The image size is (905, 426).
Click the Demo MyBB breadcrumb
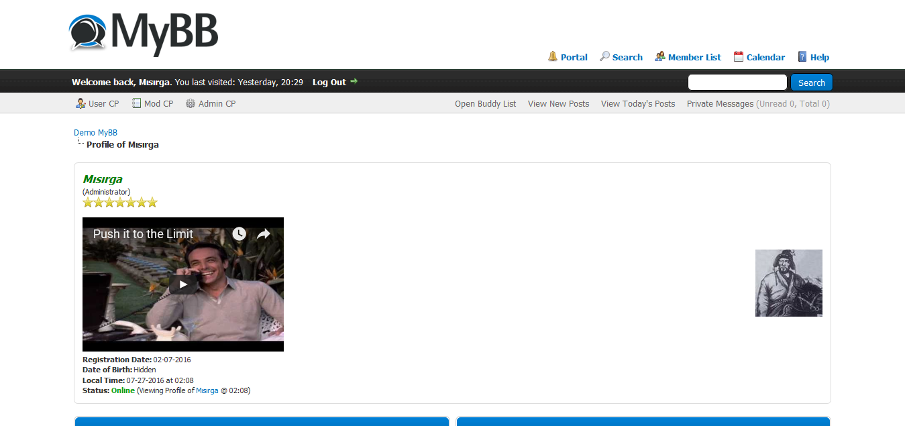95,133
